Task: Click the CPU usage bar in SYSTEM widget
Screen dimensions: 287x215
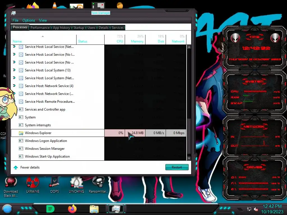Action: point(255,91)
